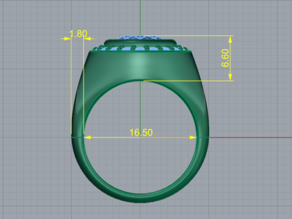292x219 pixels.
Task: Select the 6.60 head height dimension text
Action: 225,58
